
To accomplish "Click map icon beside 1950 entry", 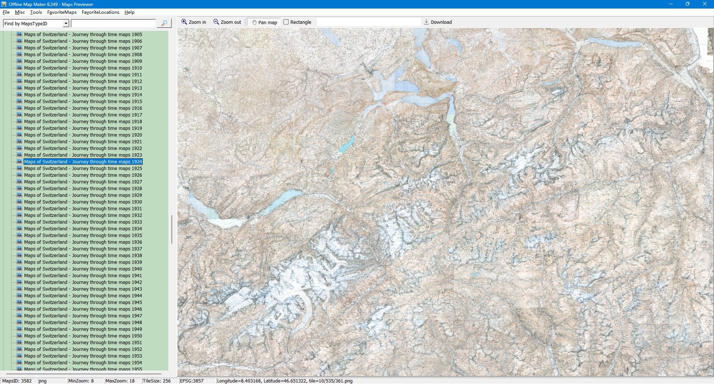I will (19, 336).
